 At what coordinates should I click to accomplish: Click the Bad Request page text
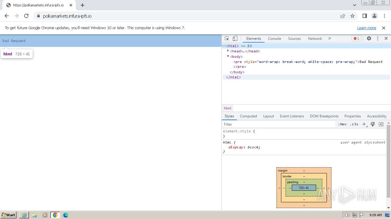point(14,41)
